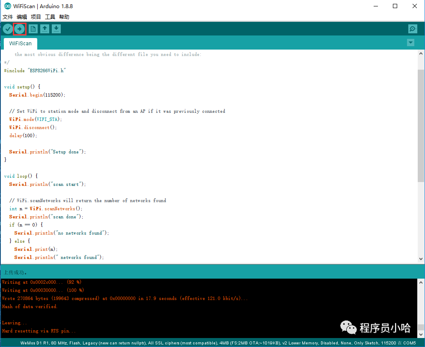
Task: Click the void loop() line in editor
Action: click(21, 176)
